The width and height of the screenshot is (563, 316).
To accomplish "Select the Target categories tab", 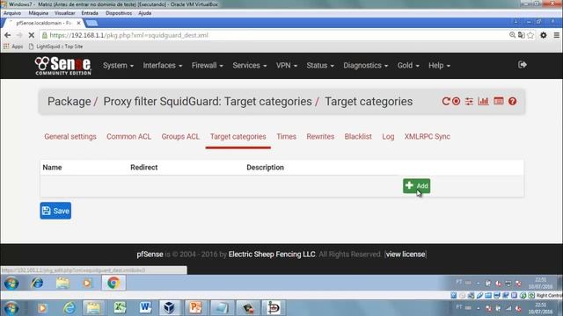I will pos(238,137).
